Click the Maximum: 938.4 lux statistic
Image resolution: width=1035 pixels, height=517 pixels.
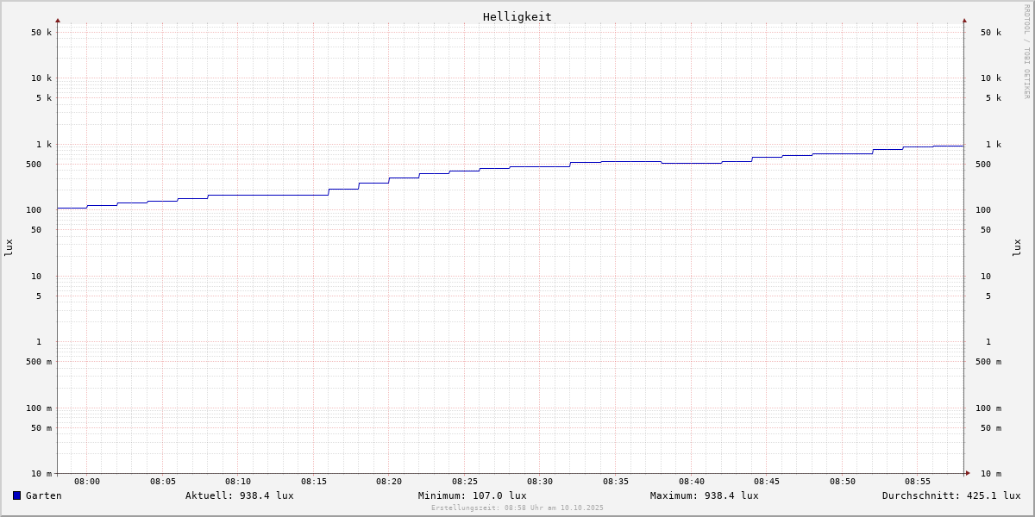click(704, 495)
